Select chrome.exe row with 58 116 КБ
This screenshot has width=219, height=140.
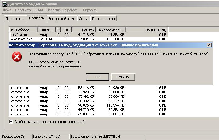click(89, 88)
